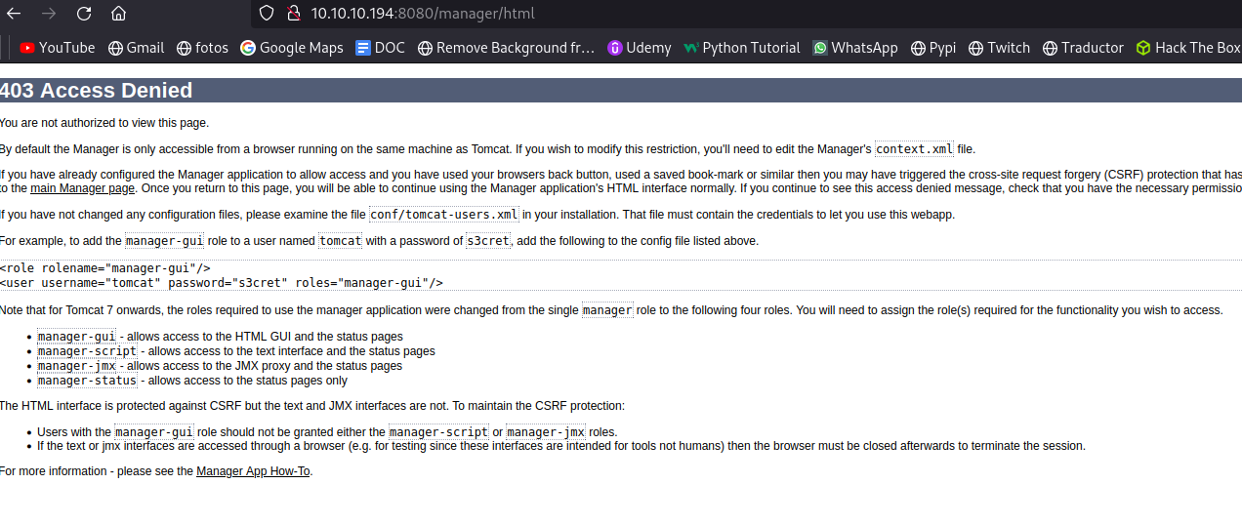The width and height of the screenshot is (1242, 525).
Task: Reload the current page
Action: point(84,14)
